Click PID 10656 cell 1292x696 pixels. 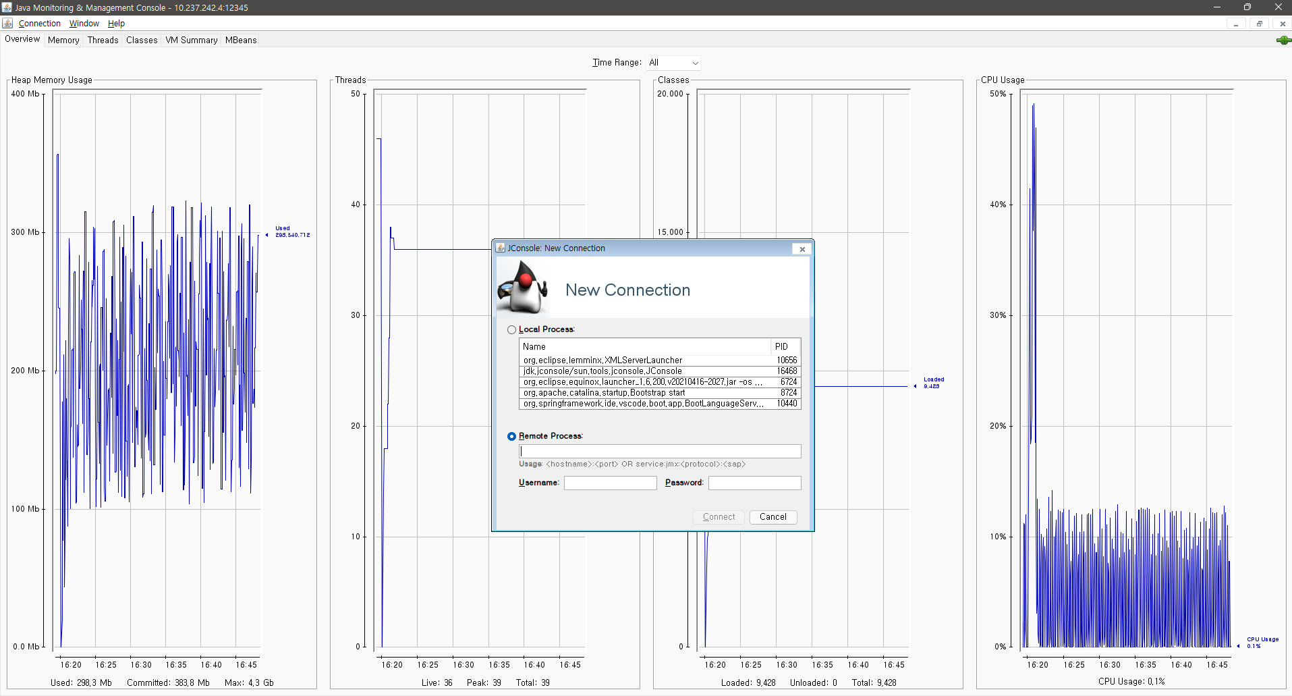[786, 360]
